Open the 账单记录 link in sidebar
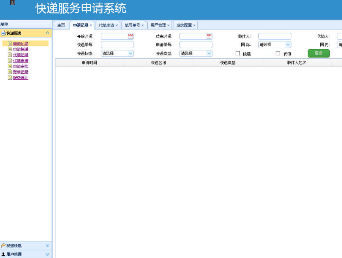Viewport: 342px width, 258px height. 21,72
